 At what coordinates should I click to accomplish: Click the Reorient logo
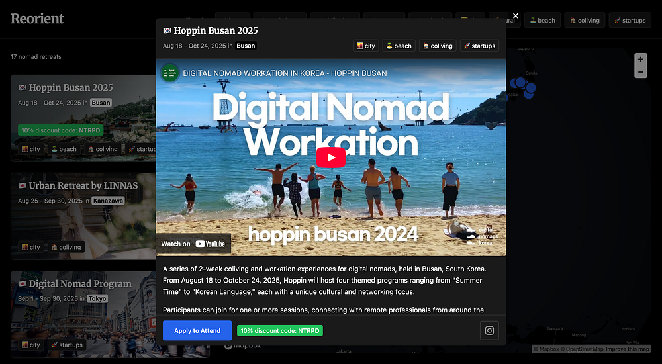(37, 19)
